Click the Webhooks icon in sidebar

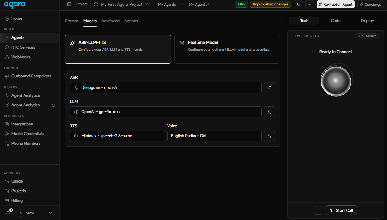click(x=7, y=57)
